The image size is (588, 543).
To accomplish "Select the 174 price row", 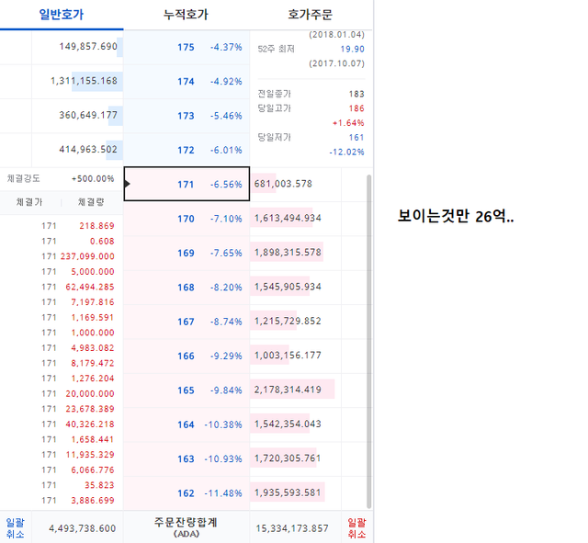I will [x=187, y=82].
